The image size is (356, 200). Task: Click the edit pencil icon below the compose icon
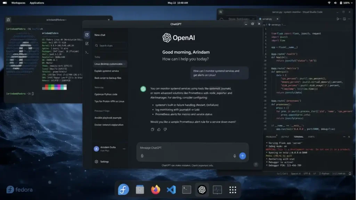pyautogui.click(x=87, y=43)
